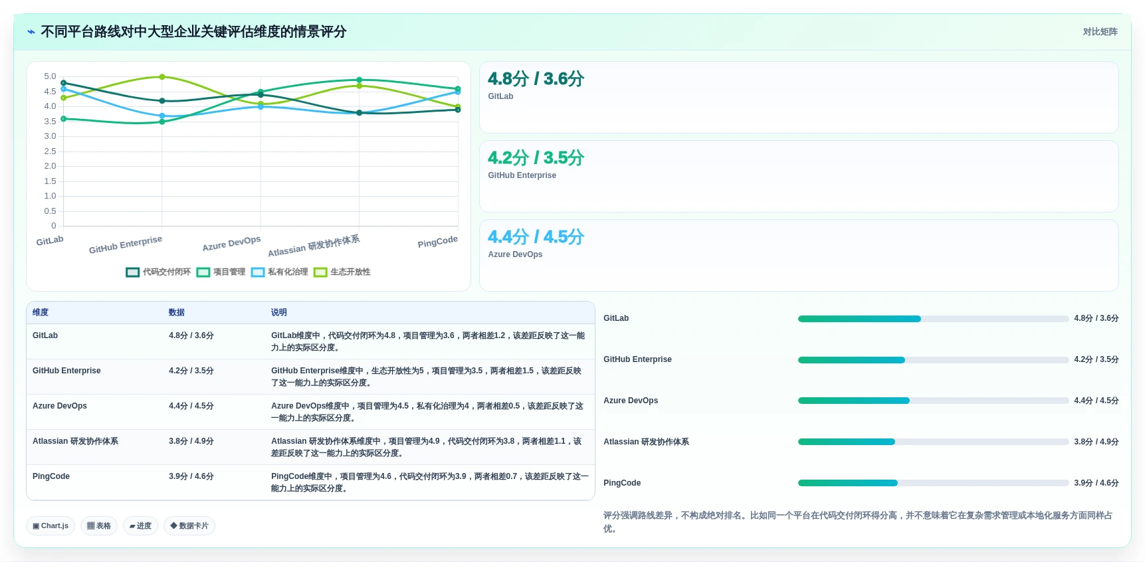Viewport: 1145px width, 562px height.
Task: Select the PingCode table row name
Action: point(51,477)
